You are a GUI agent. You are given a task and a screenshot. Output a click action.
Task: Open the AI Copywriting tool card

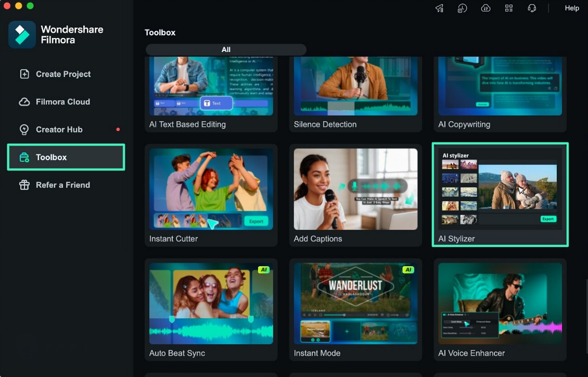point(500,94)
